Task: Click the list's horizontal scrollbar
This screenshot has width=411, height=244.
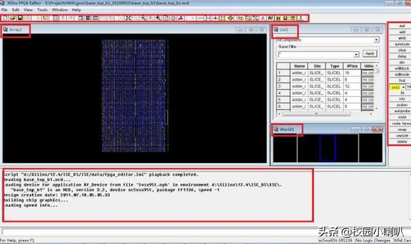Action: (325, 114)
